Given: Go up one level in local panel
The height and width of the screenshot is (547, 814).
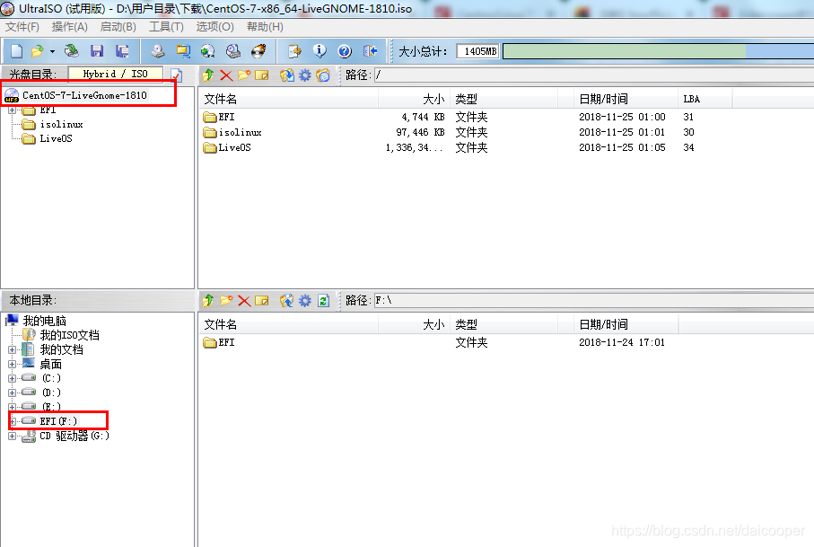Looking at the screenshot, I should click(208, 300).
